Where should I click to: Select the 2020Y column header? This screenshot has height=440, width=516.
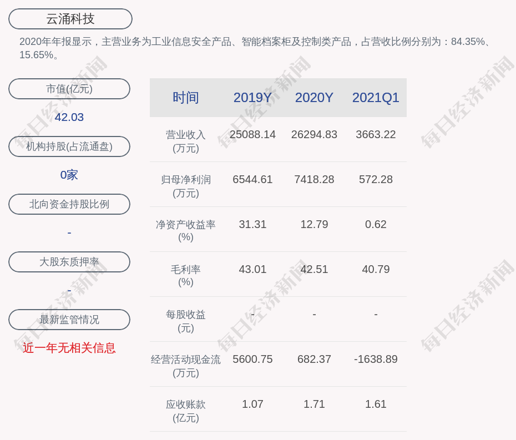(x=314, y=98)
